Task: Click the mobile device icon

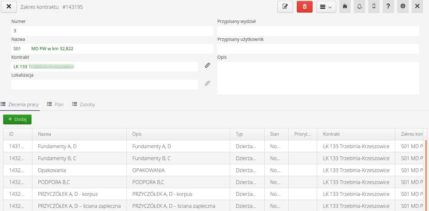Action: tap(374, 6)
